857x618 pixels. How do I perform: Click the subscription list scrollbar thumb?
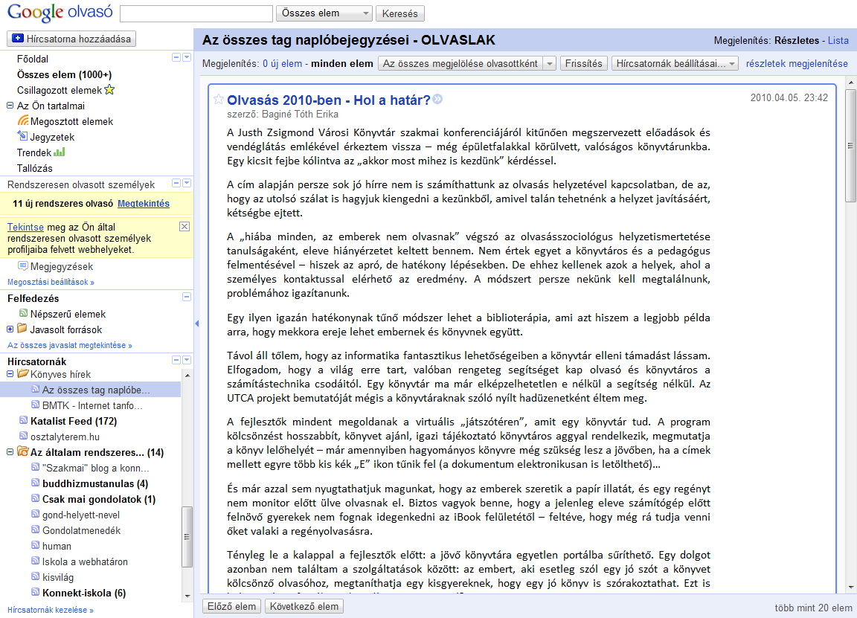(187, 537)
